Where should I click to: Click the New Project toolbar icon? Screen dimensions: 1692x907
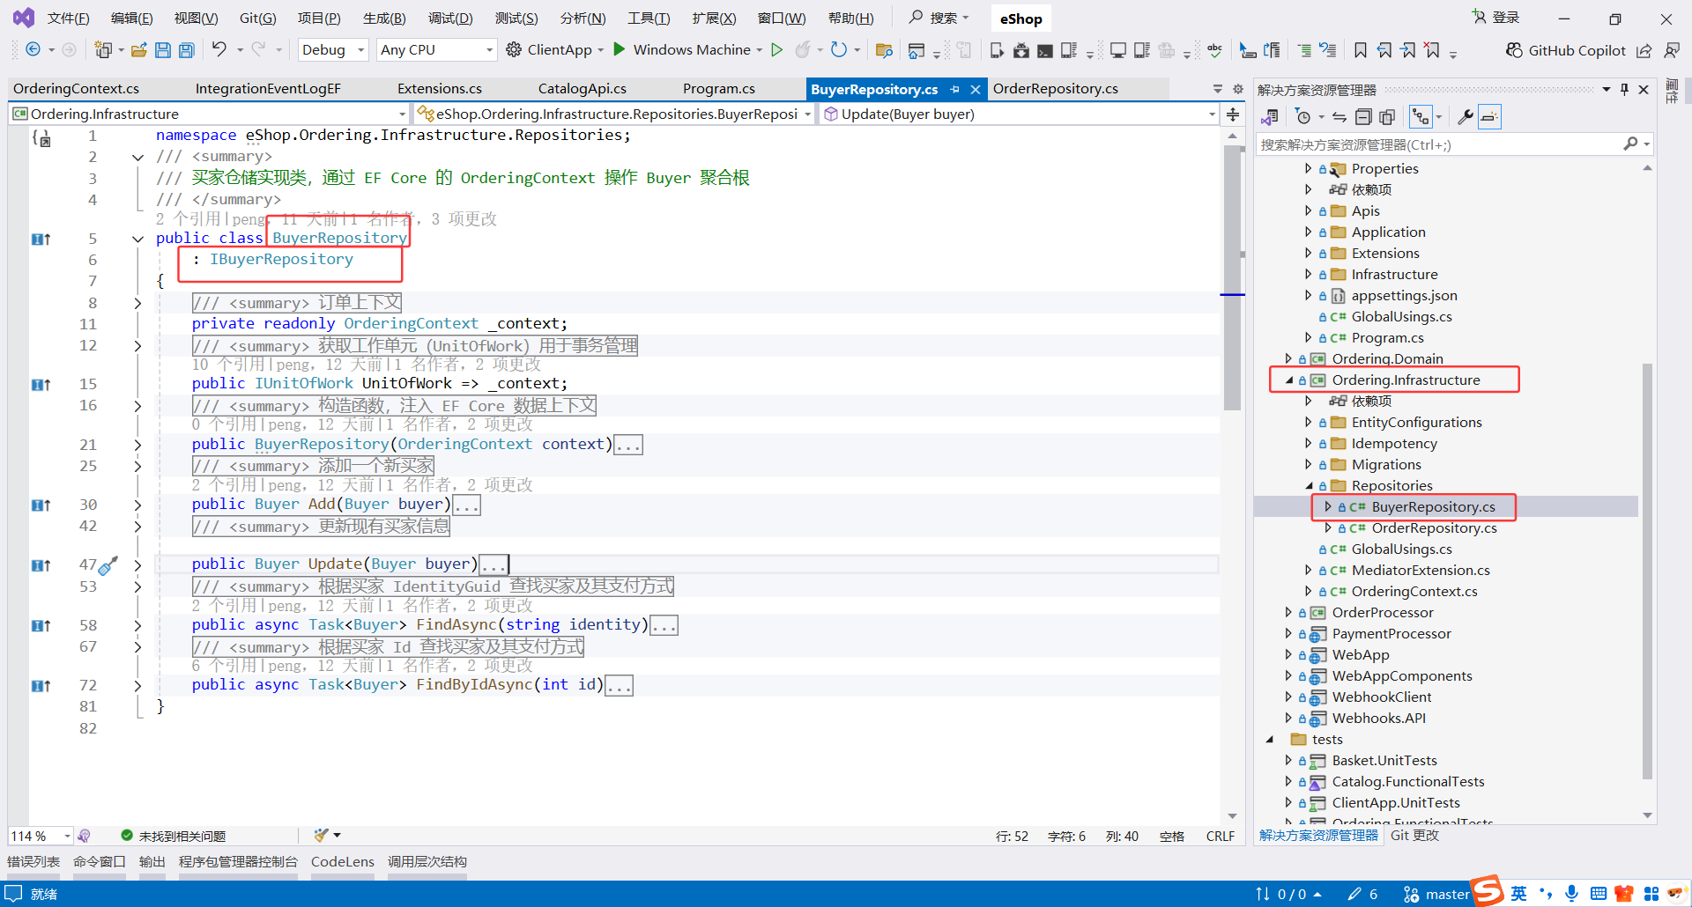coord(103,50)
